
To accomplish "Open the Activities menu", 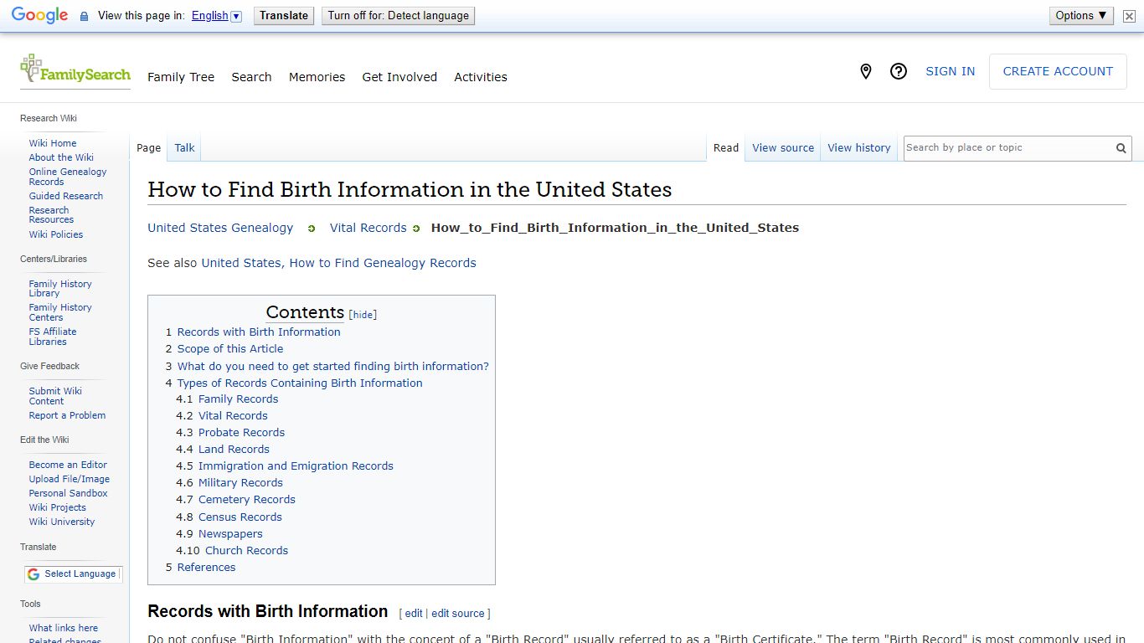I will click(481, 77).
